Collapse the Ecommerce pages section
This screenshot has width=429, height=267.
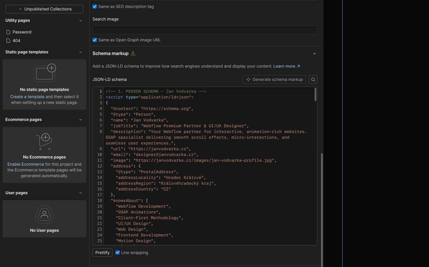[x=80, y=119]
